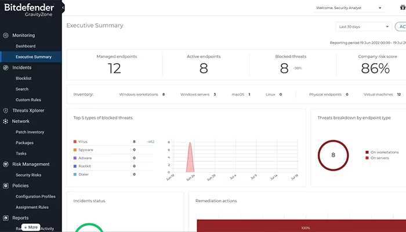Click Windows servers inventory count
406x232 pixels.
coord(215,95)
